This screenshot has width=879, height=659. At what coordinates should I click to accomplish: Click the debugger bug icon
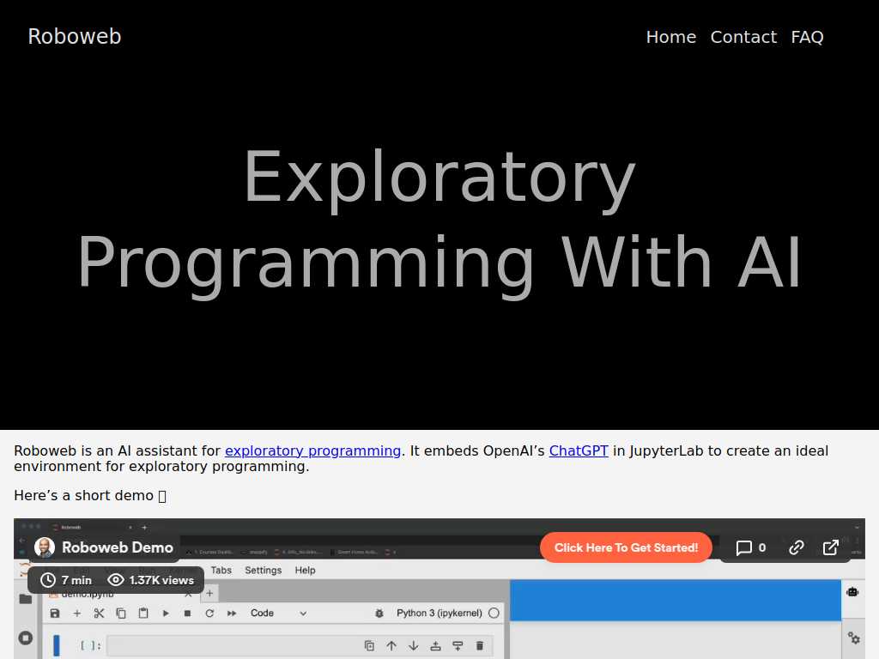379,613
